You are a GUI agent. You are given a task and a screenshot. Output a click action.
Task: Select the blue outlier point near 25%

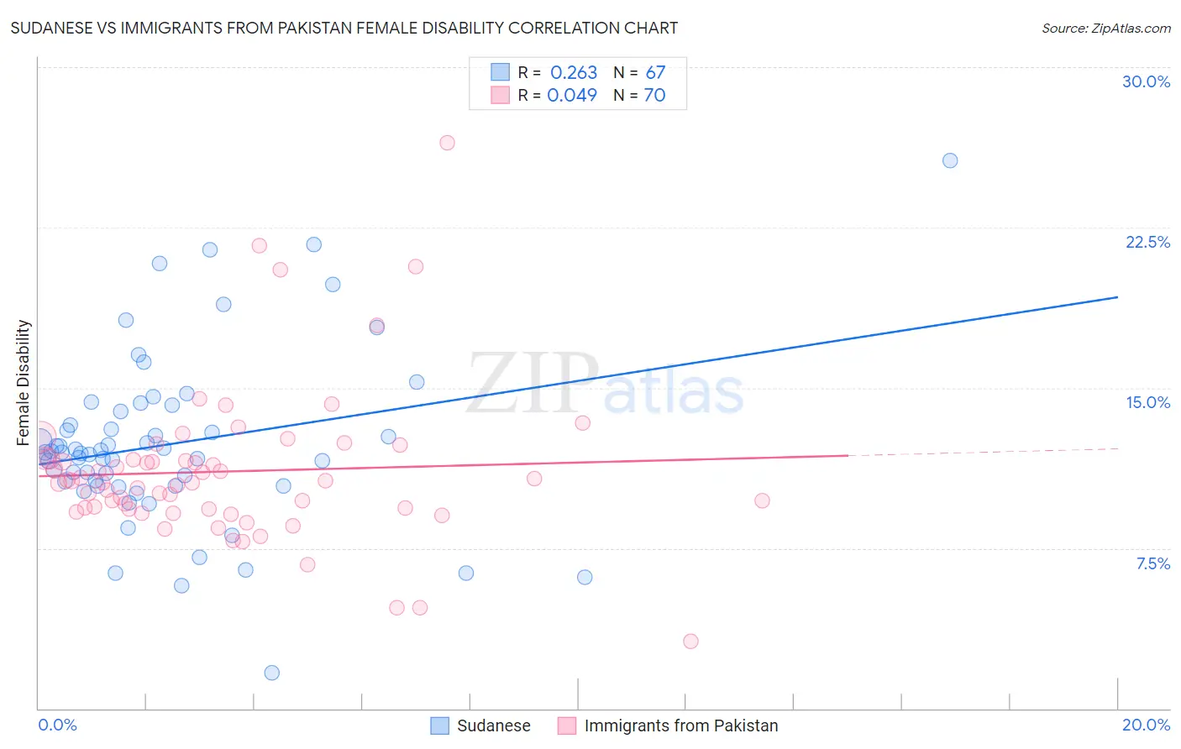pyautogui.click(x=950, y=160)
